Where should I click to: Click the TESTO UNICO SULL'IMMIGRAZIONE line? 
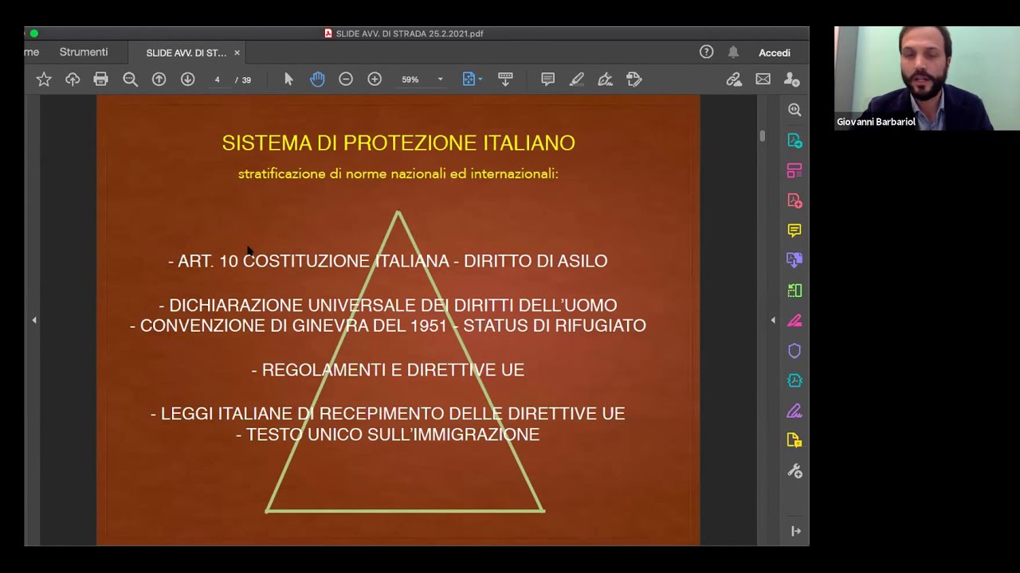(388, 435)
